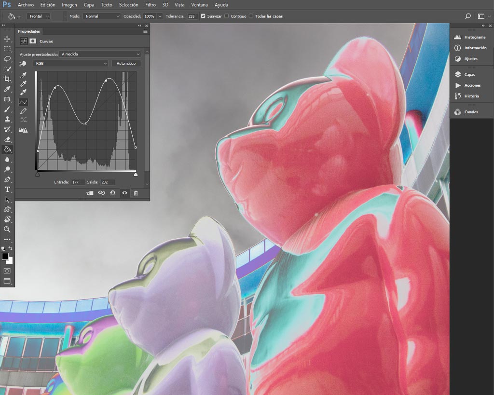This screenshot has width=494, height=395.
Task: Select the Eraser tool
Action: pyautogui.click(x=7, y=139)
